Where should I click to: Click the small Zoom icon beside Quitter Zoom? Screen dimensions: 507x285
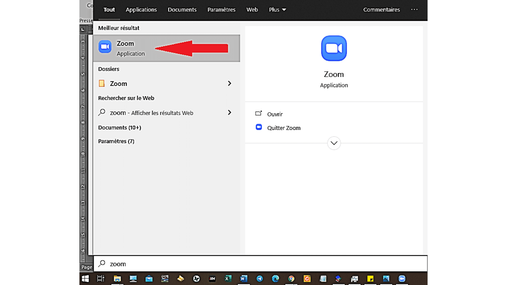[x=259, y=127]
